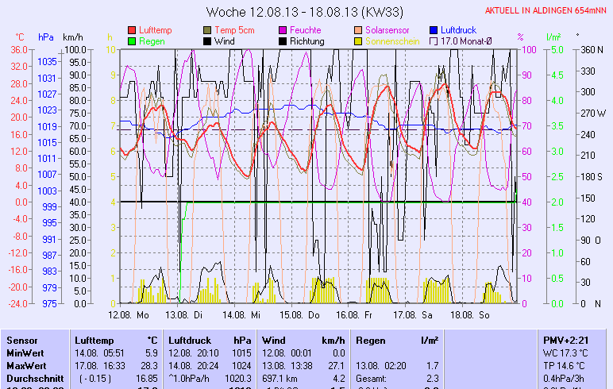Click the black Richtung legend box
The width and height of the screenshot is (613, 389).
[283, 41]
